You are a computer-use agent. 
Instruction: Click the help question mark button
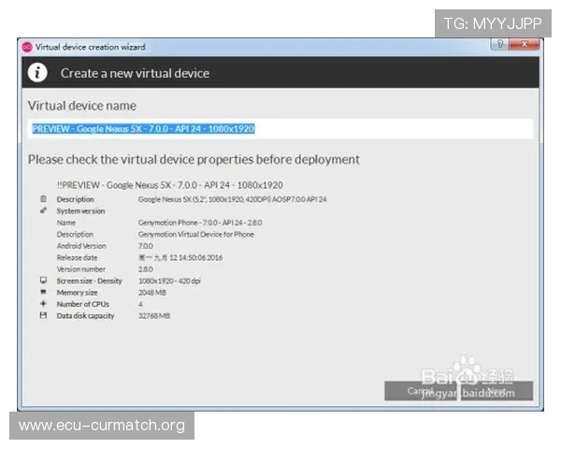pyautogui.click(x=500, y=44)
